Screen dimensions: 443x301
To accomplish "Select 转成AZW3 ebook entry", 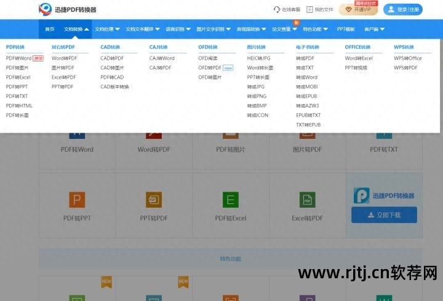I will coord(307,106).
